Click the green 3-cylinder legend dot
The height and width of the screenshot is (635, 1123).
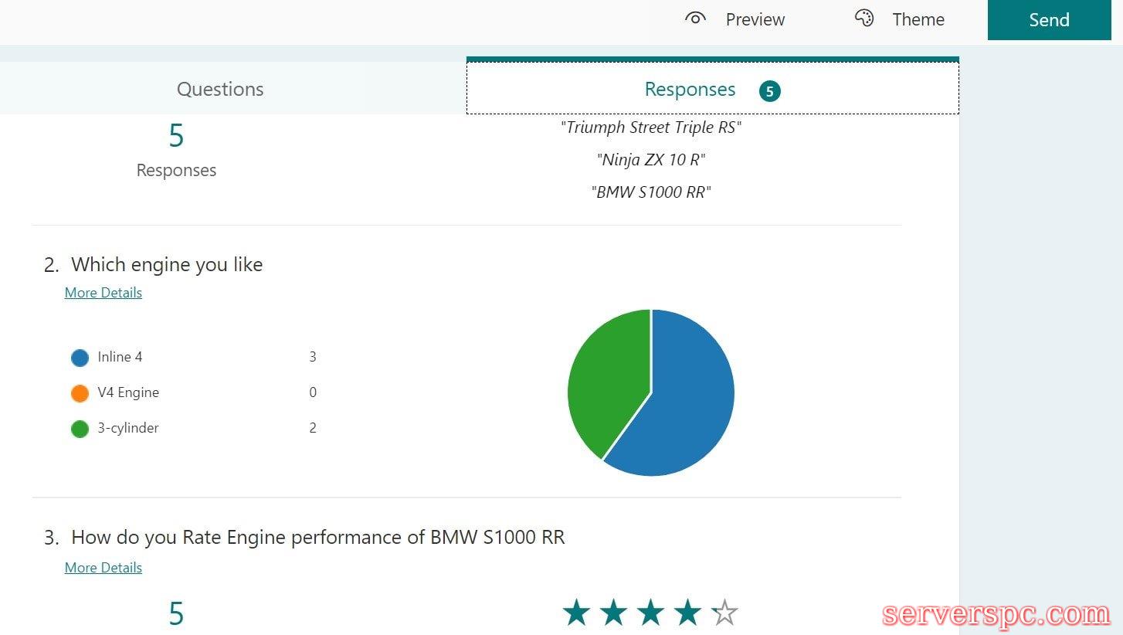pos(80,429)
